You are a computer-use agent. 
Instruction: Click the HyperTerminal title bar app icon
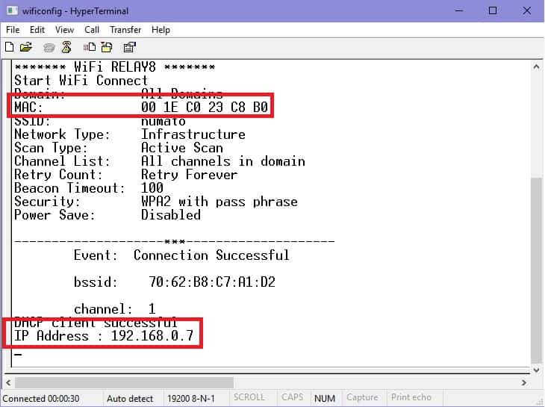pos(13,10)
